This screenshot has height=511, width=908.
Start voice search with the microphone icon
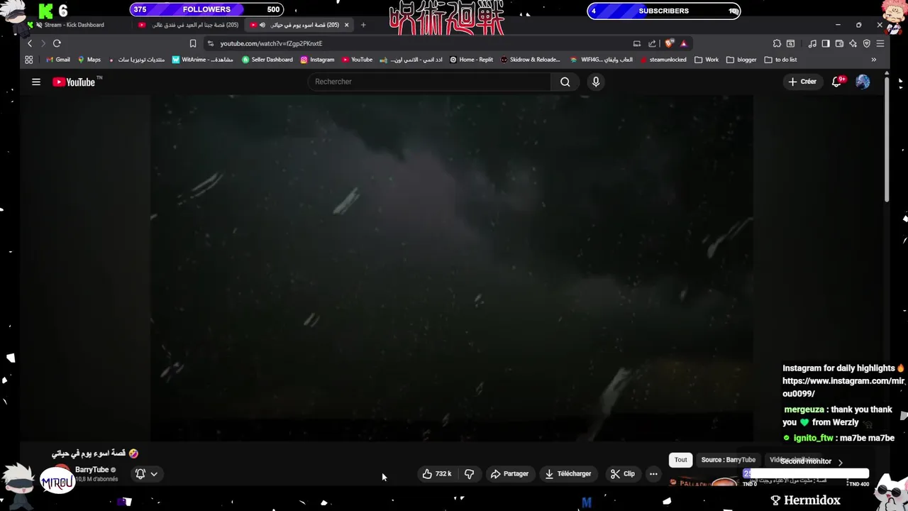pyautogui.click(x=596, y=82)
